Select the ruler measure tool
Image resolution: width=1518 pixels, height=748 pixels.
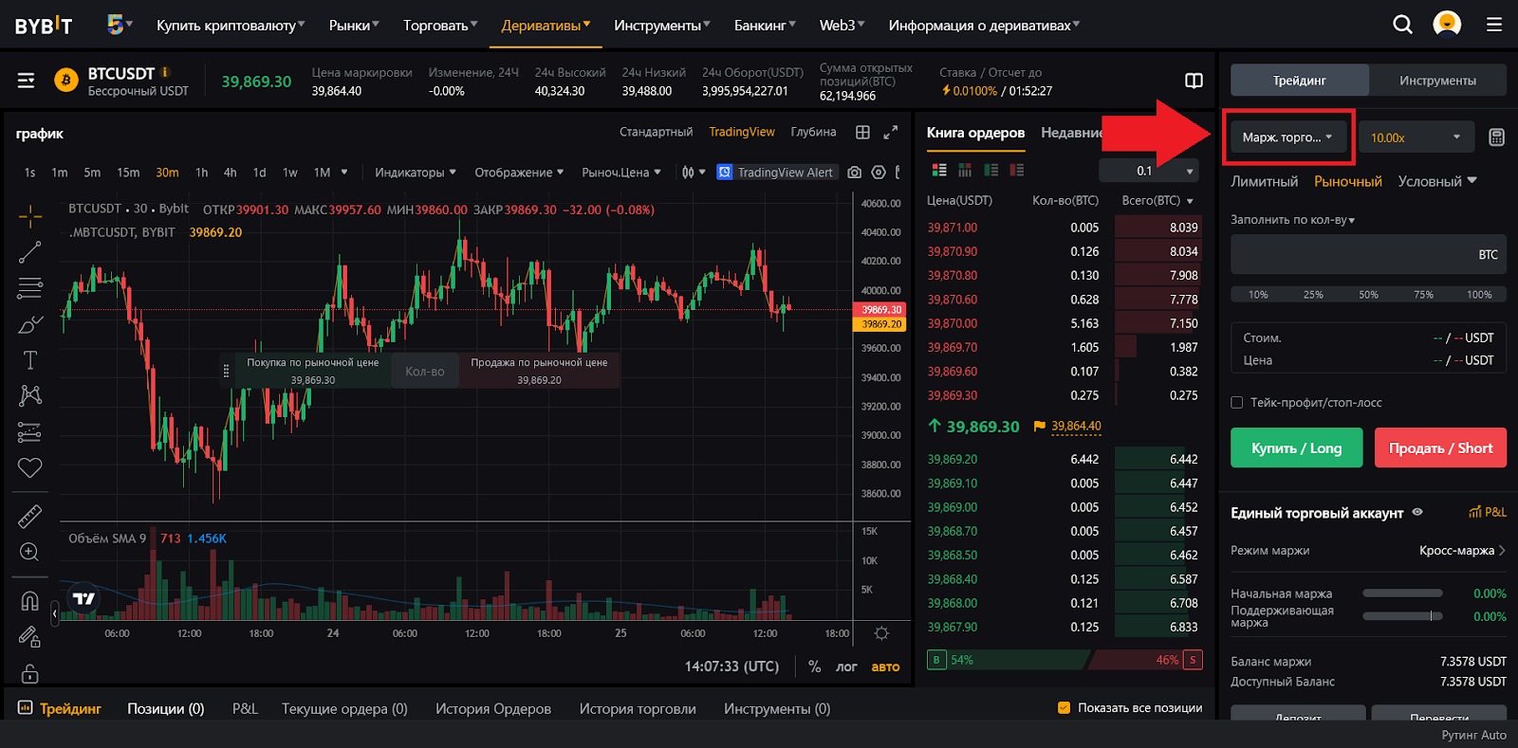(29, 517)
